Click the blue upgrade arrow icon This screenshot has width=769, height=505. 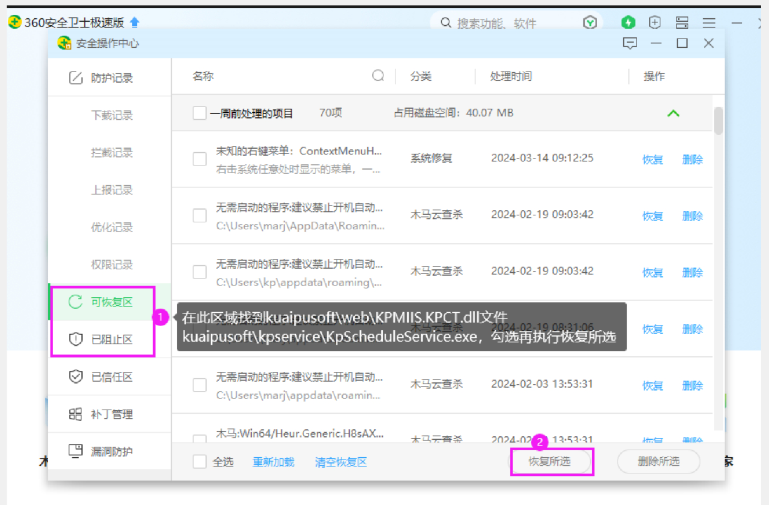(x=135, y=23)
